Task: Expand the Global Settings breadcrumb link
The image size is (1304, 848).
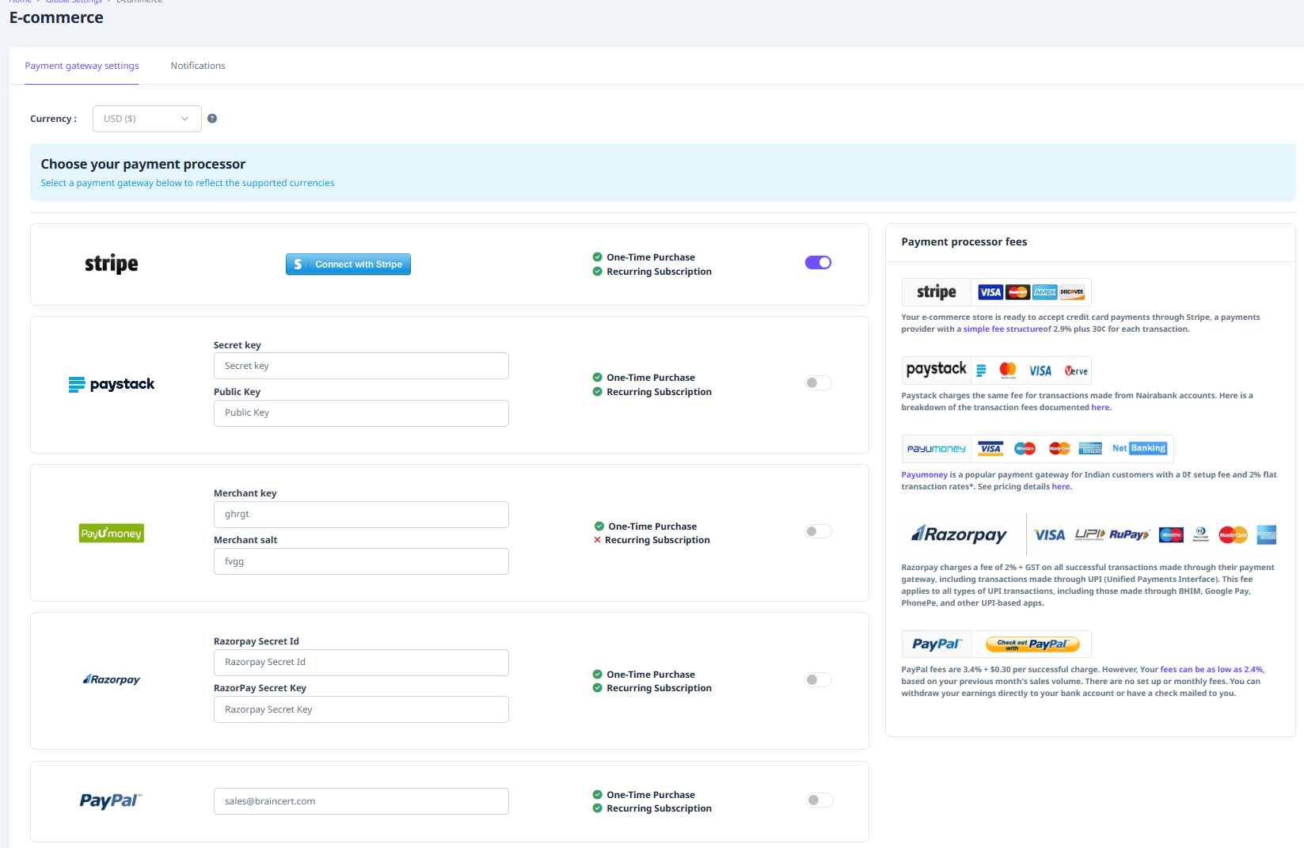Action: (x=74, y=2)
